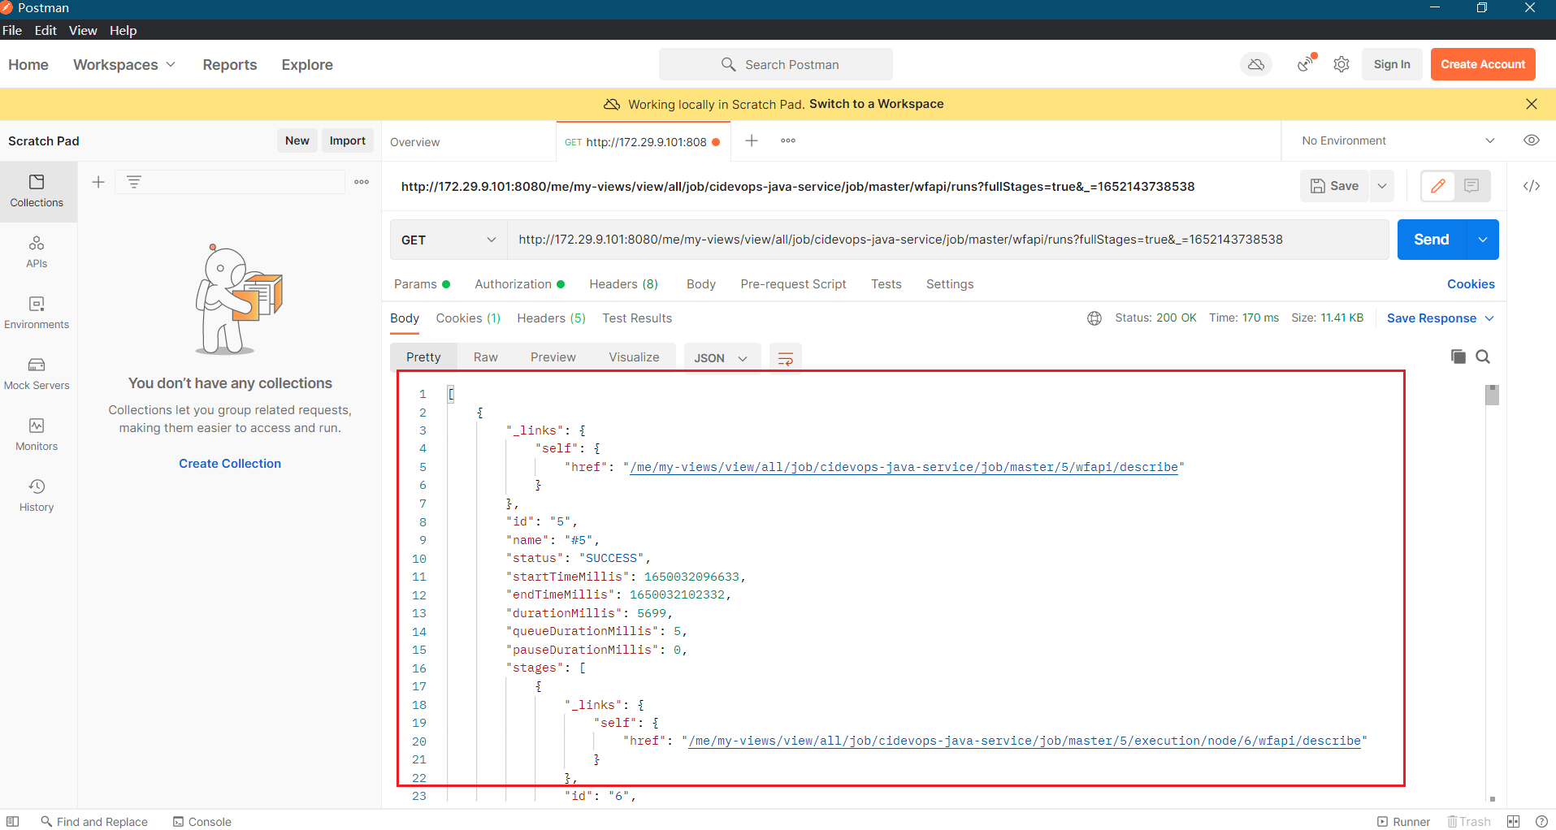1556x830 pixels.
Task: Open collections panel more options ellipsis
Action: tap(362, 182)
